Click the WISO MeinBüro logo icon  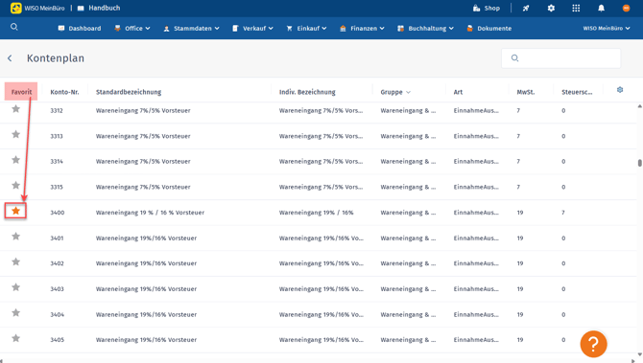click(x=16, y=8)
